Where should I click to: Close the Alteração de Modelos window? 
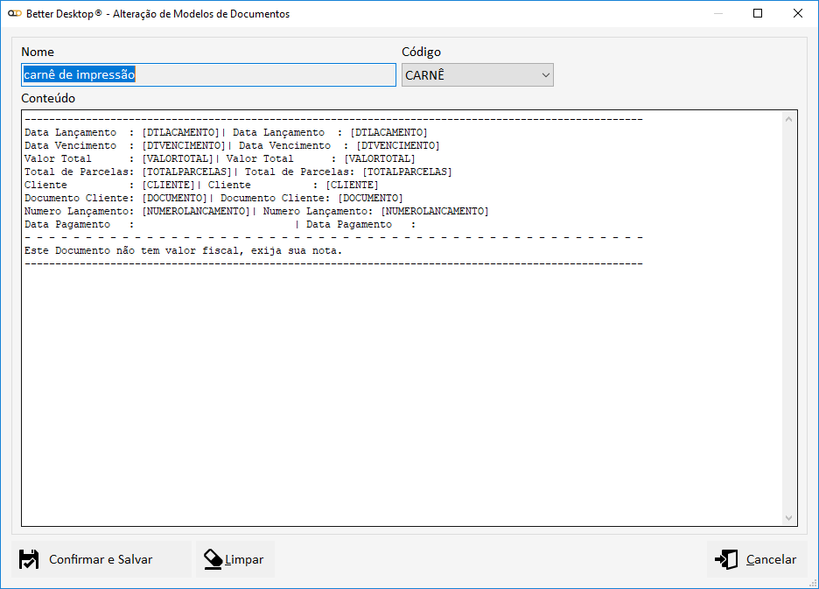click(x=798, y=14)
